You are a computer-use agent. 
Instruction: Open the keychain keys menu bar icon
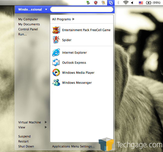[x=103, y=3]
